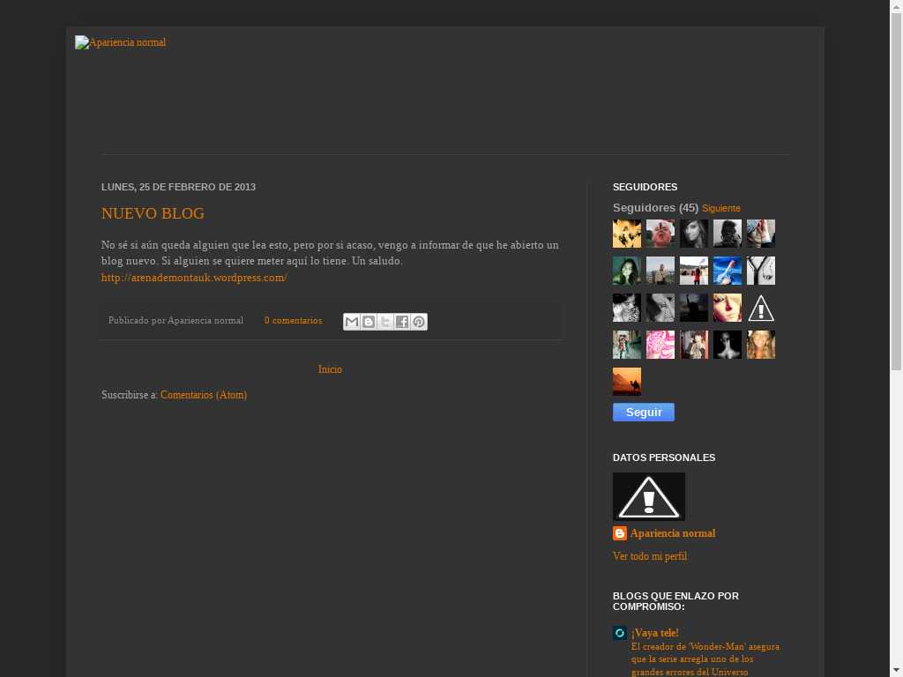903x677 pixels.
Task: Click the large warning profile picture
Action: [649, 496]
